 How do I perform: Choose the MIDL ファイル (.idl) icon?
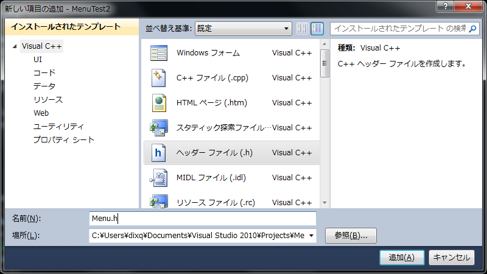(158, 178)
